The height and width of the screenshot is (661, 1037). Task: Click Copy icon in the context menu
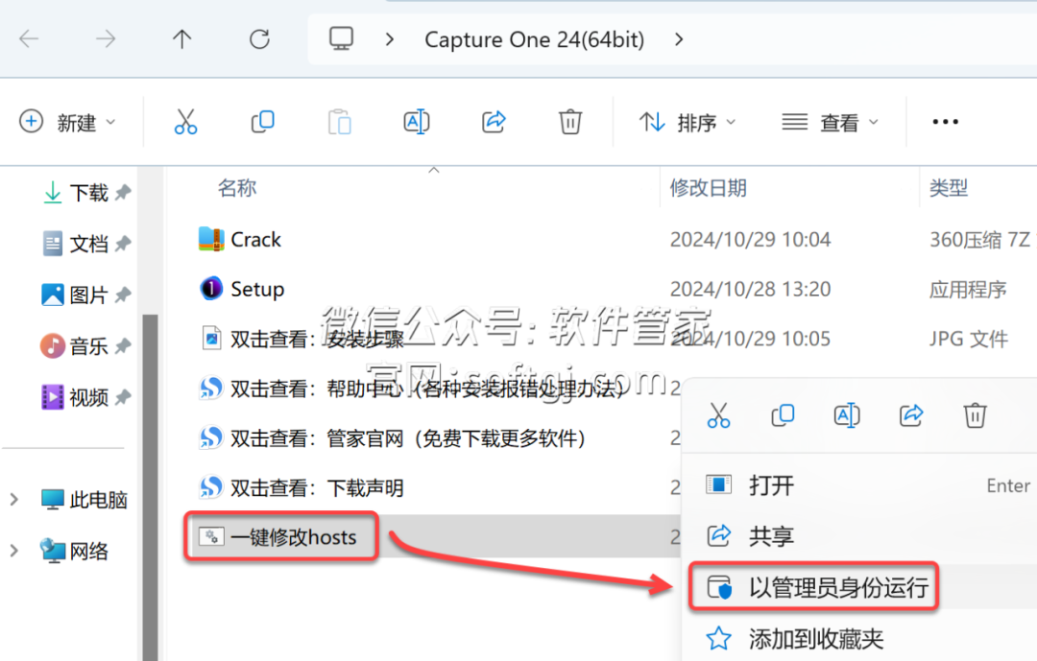[x=783, y=415]
